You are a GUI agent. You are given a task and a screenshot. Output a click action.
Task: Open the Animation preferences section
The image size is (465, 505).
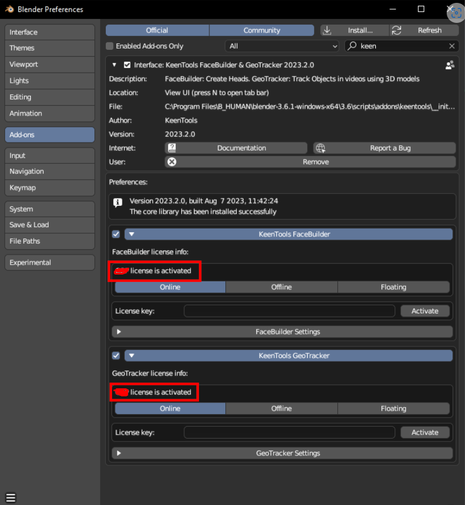coord(50,113)
